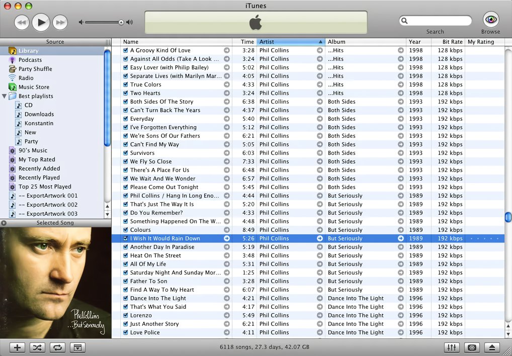Image resolution: width=512 pixels, height=356 pixels.
Task: Show album artwork pane
Action: pos(77,347)
